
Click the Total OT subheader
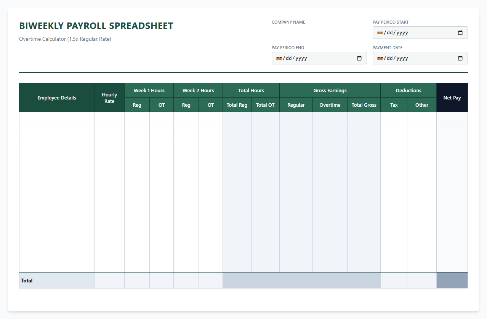point(265,105)
